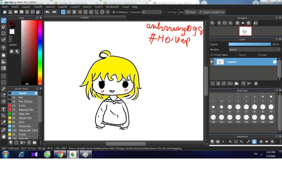Viewport: 282px width, 182px height.
Task: Open the Correction value dropdown
Action: 160,12
